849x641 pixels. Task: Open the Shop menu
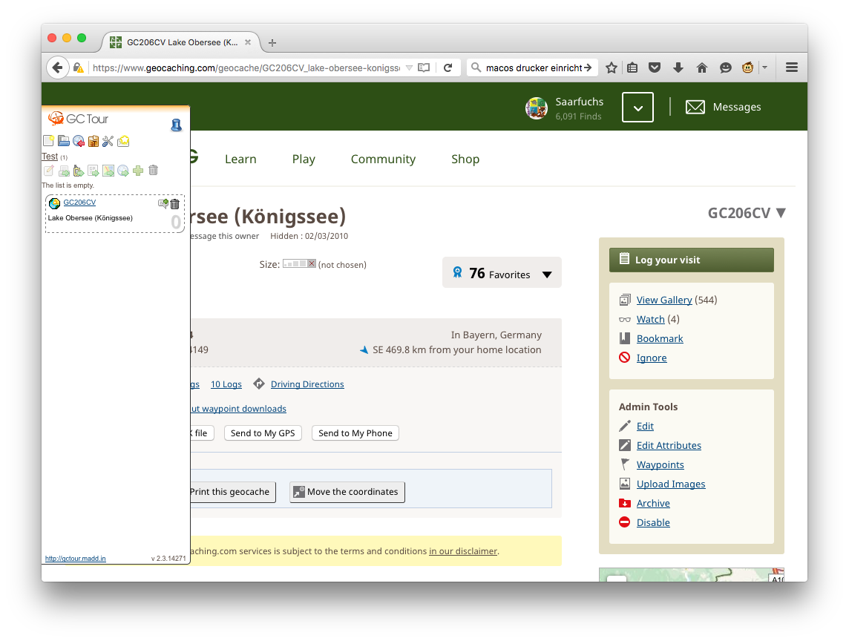pos(465,160)
